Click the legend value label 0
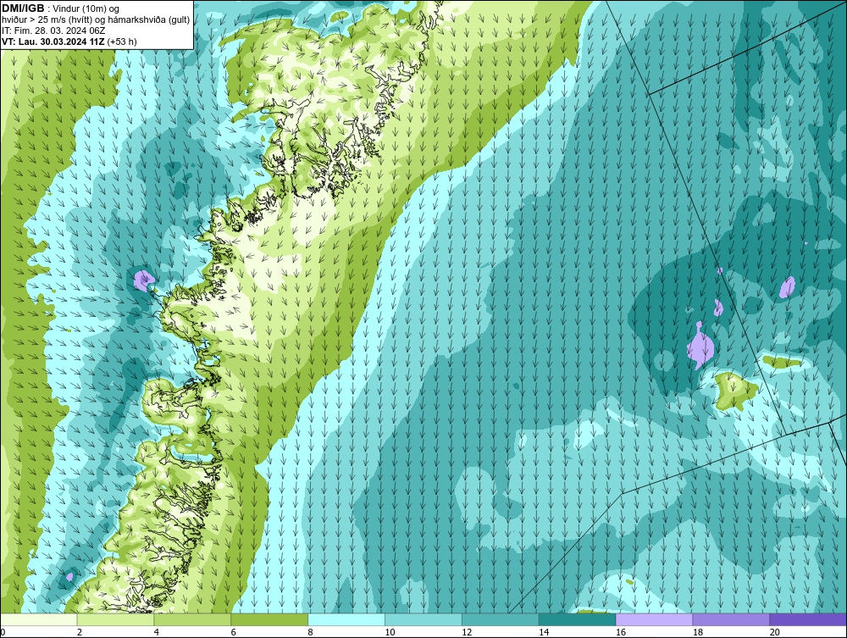This screenshot has width=847, height=638. [3, 632]
